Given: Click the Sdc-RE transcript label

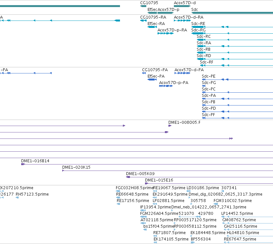Looking at the screenshot, I should pos(198,24).
